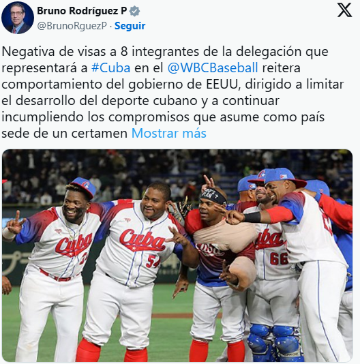Click the blue verified badge

coord(134,11)
